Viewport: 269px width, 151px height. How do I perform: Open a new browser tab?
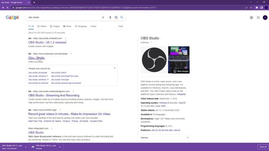click(x=34, y=3)
